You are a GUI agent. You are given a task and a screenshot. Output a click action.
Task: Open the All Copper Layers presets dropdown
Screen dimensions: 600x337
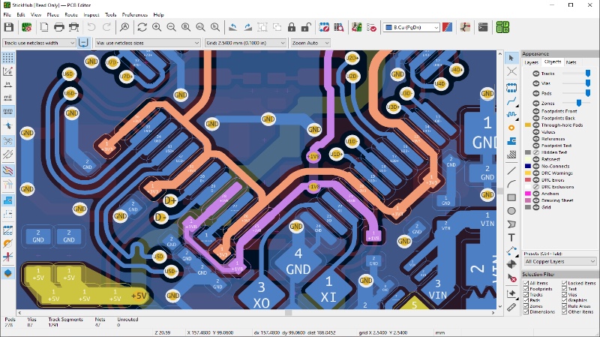(x=559, y=261)
